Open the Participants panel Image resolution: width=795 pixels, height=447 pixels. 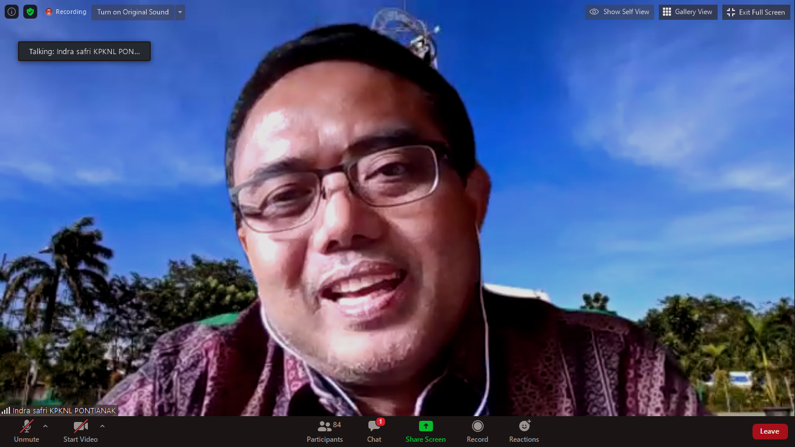325,431
